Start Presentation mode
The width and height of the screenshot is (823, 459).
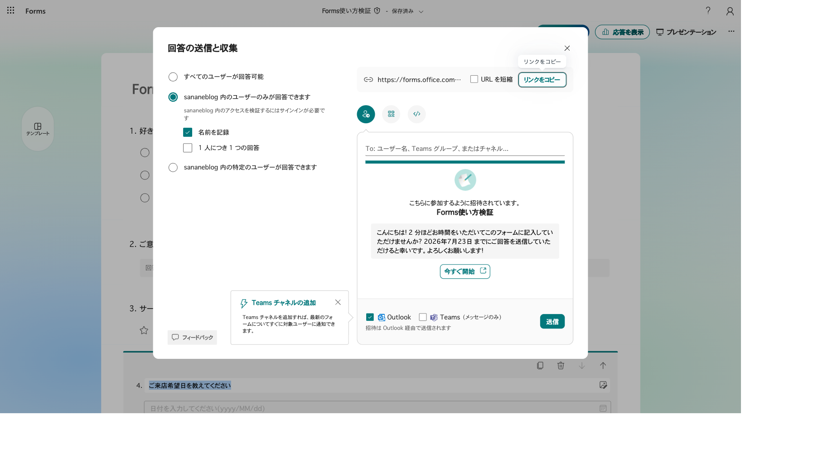tap(686, 32)
